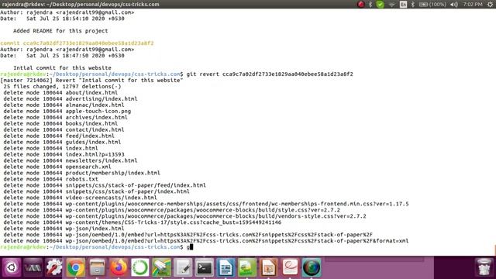Click the 'index.html?p=13593' delete line
The width and height of the screenshot is (496, 279).
click(x=64, y=154)
